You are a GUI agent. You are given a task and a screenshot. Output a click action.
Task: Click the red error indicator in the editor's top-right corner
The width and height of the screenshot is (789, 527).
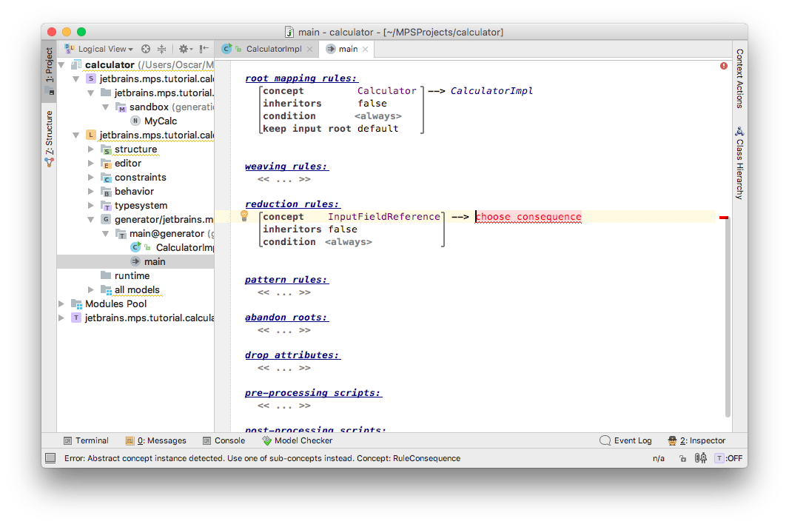tap(723, 66)
